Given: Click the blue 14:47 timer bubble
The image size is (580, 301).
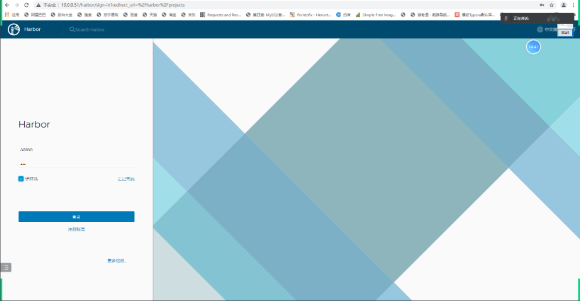Looking at the screenshot, I should [x=534, y=47].
